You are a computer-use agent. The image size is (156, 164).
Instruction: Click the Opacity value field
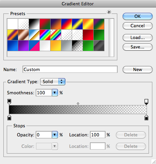pyautogui.click(x=44, y=135)
